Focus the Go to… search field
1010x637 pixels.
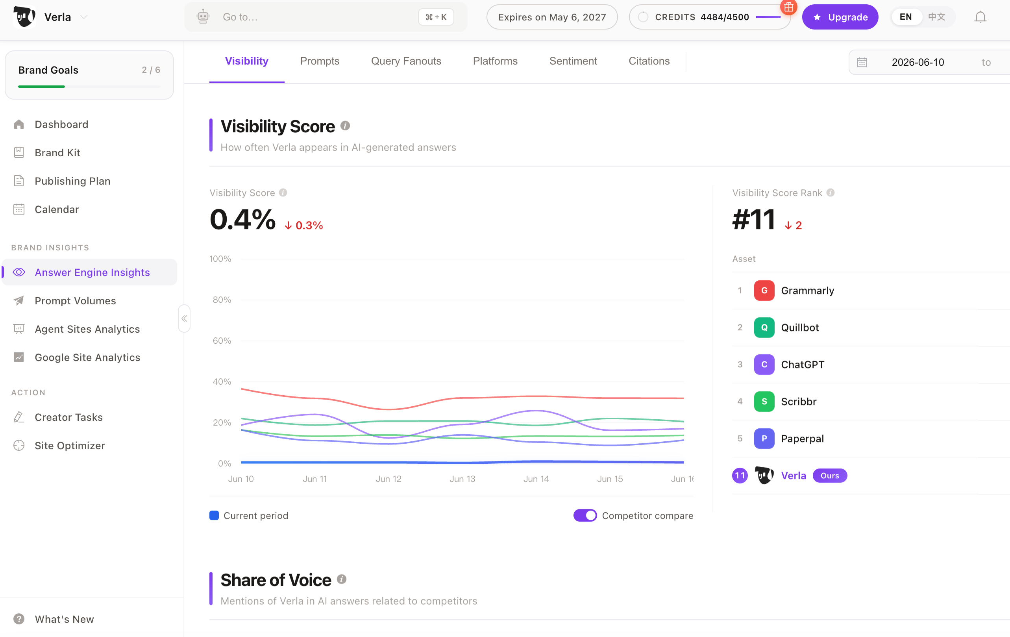coord(326,17)
